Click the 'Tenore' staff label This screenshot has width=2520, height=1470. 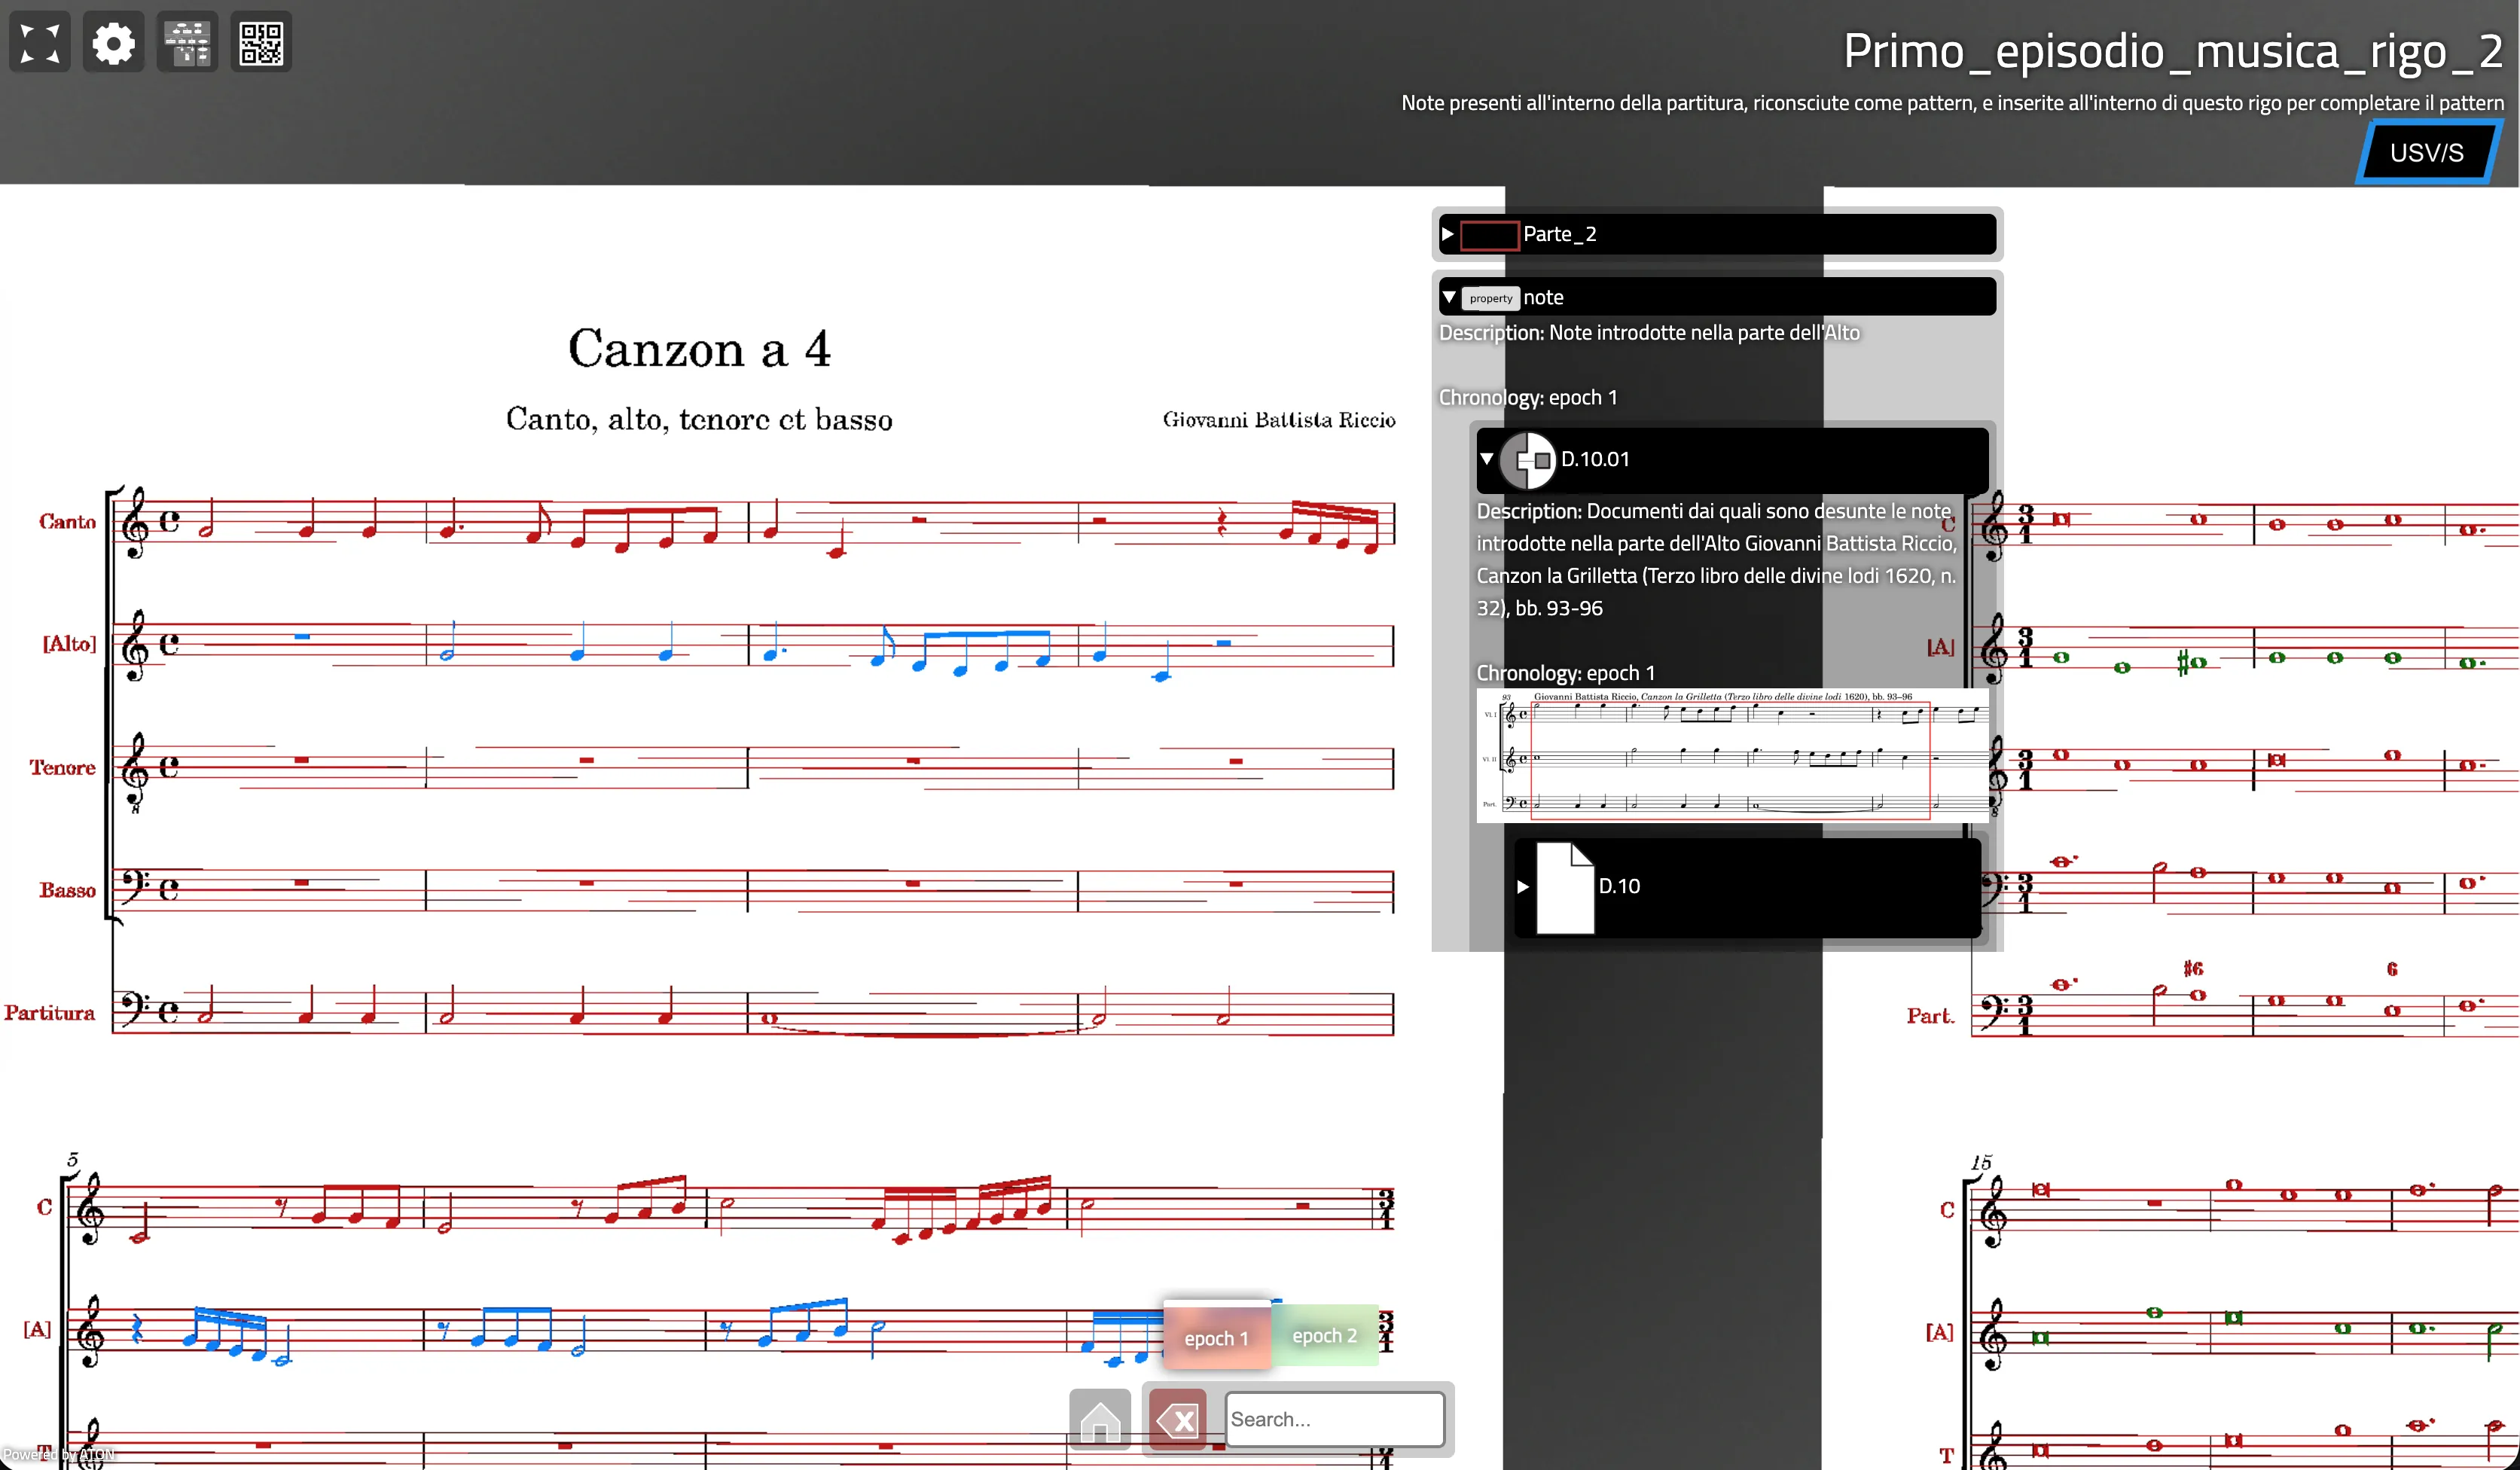coord(63,767)
